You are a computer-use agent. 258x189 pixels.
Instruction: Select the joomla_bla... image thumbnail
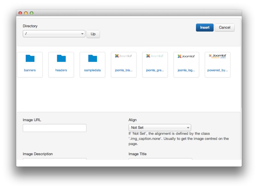[124, 56]
